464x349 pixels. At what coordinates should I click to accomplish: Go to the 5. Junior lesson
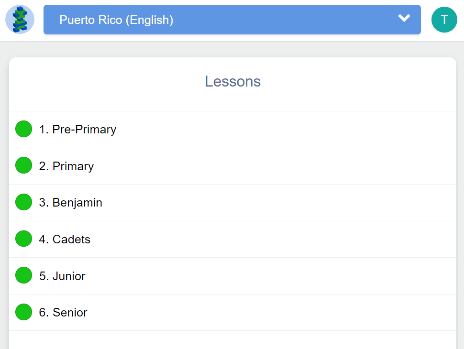click(x=62, y=276)
